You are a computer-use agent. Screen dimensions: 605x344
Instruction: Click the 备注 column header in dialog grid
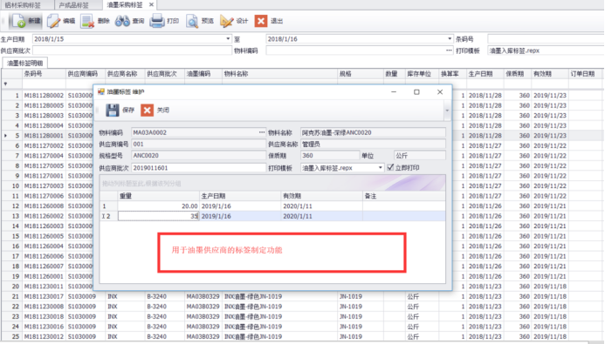click(404, 196)
